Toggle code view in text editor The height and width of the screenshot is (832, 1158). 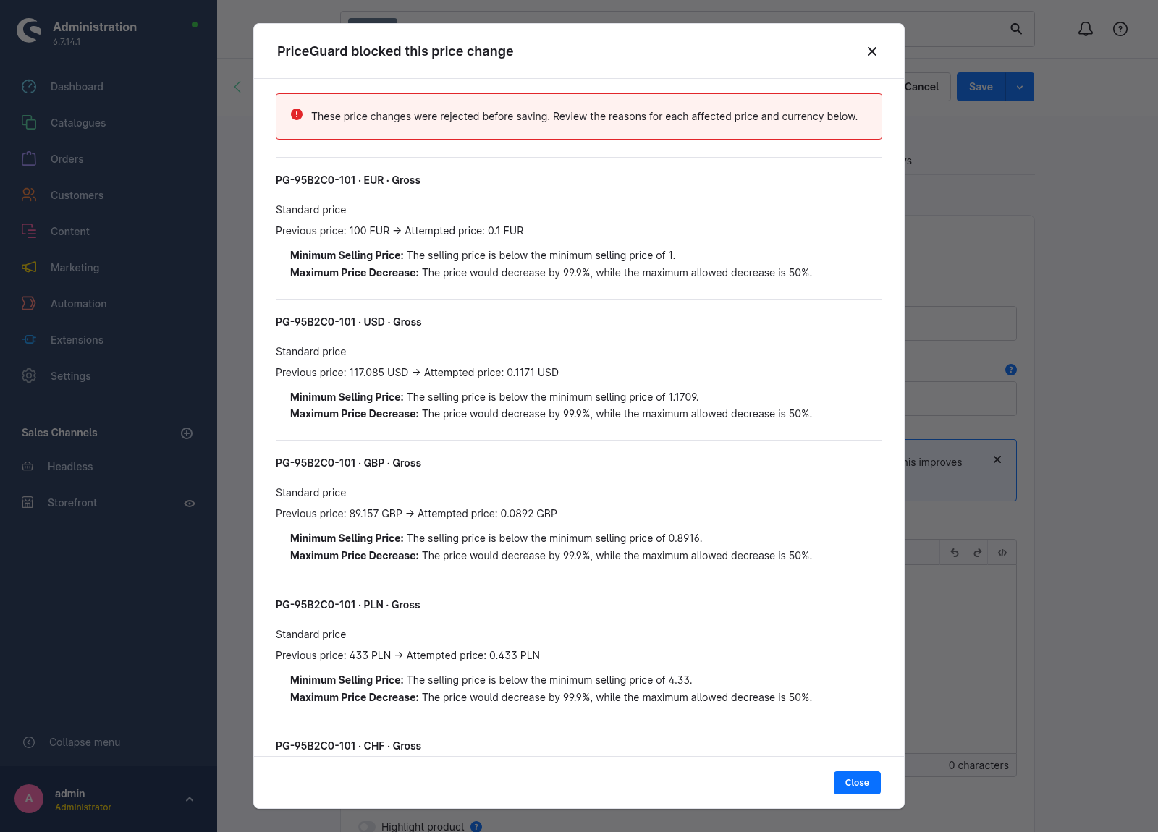pyautogui.click(x=1002, y=553)
